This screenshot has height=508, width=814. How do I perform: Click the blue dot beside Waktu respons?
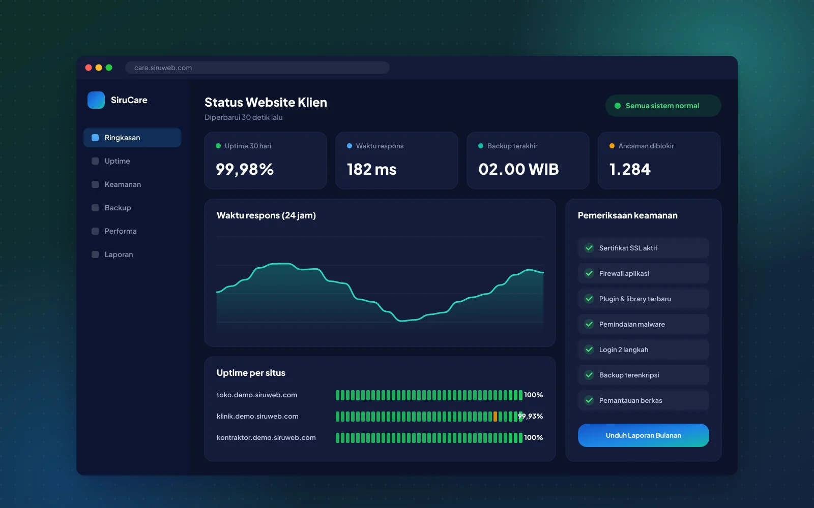point(350,146)
